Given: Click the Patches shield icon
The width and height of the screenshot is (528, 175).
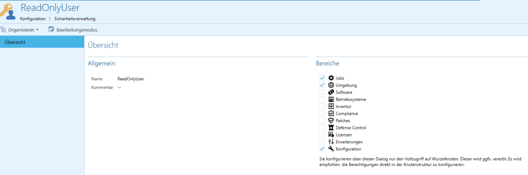Looking at the screenshot, I should 331,120.
